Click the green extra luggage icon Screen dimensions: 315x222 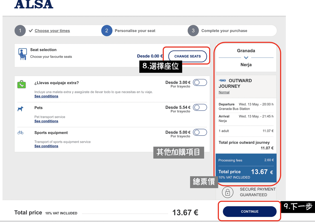tap(22, 84)
